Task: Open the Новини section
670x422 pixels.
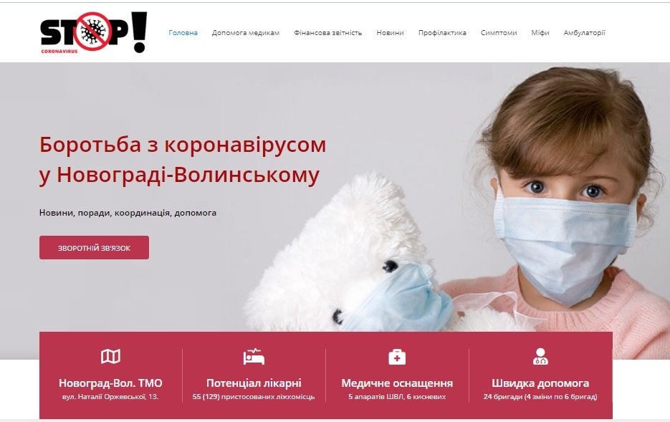Action: click(390, 32)
